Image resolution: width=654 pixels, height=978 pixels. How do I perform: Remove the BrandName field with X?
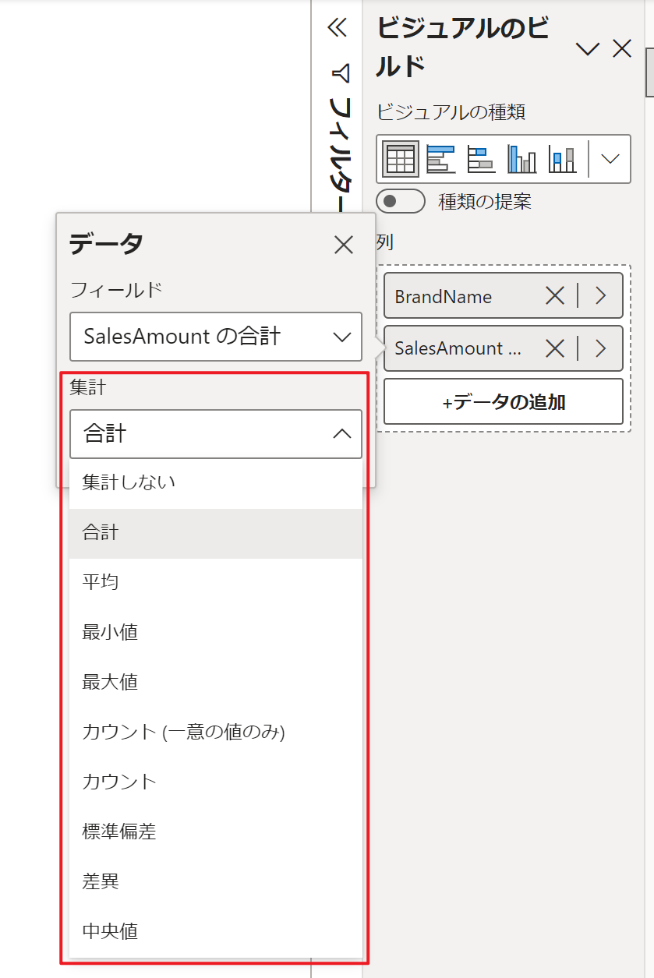[554, 296]
